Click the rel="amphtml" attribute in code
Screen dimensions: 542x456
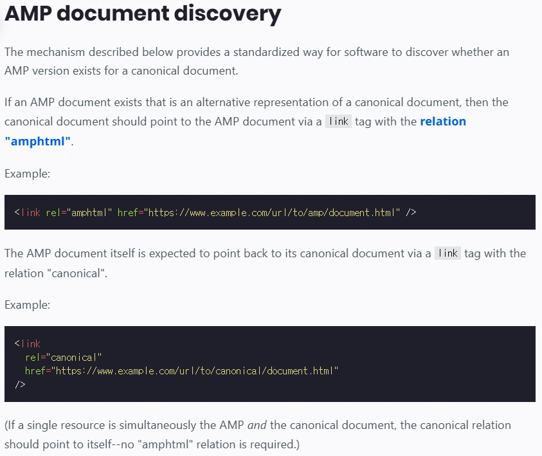(79, 212)
